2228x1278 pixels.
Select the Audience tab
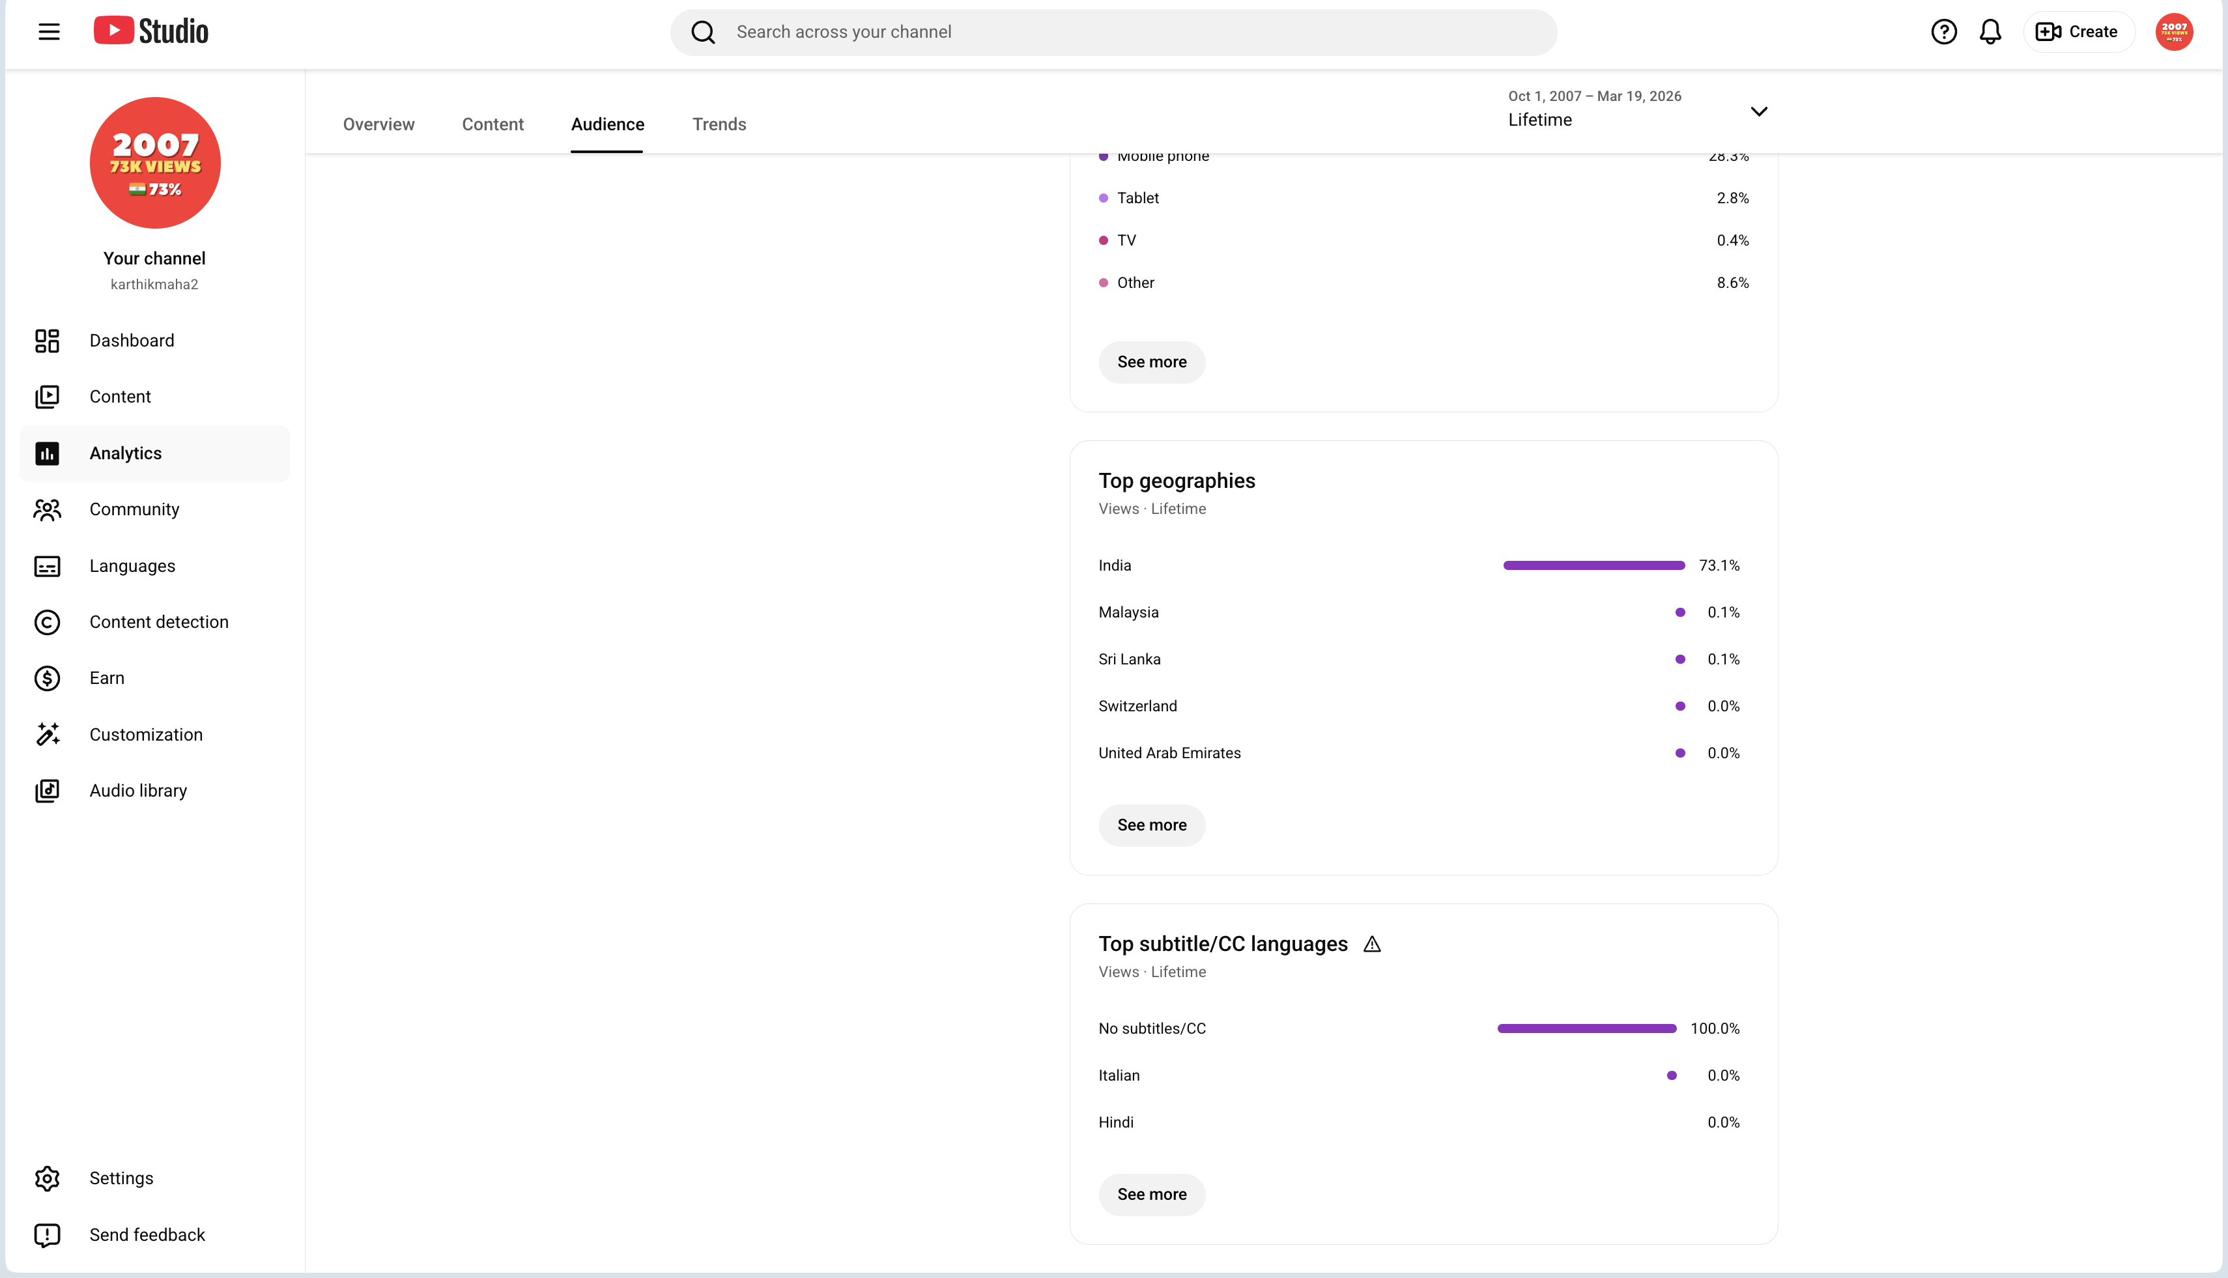point(607,124)
